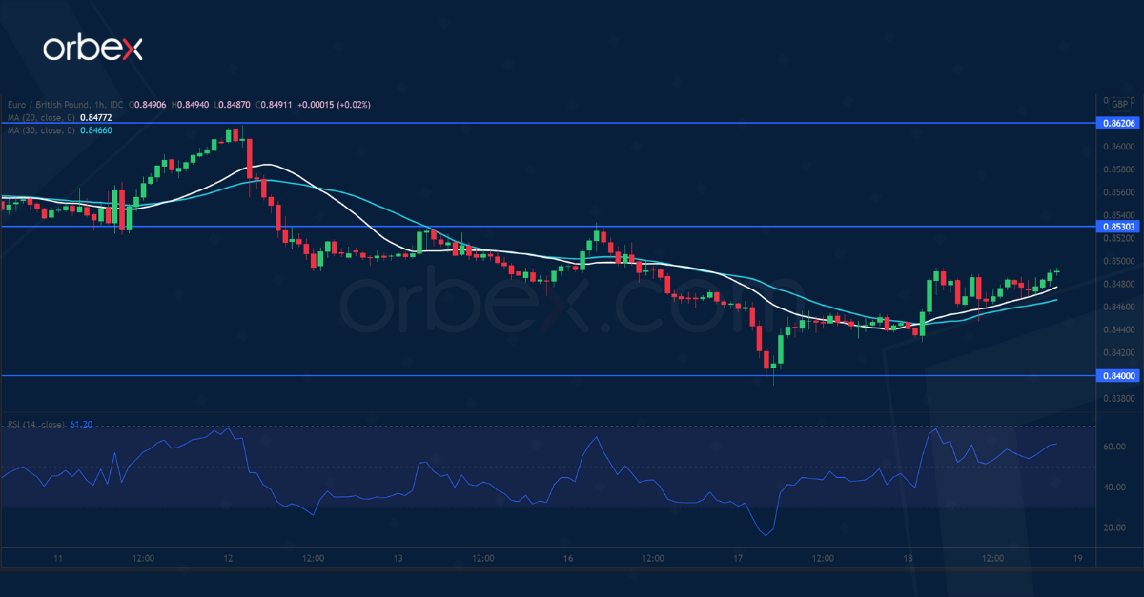This screenshot has height=597, width=1144.
Task: Click the date 12 marker on time axis
Action: [228, 558]
